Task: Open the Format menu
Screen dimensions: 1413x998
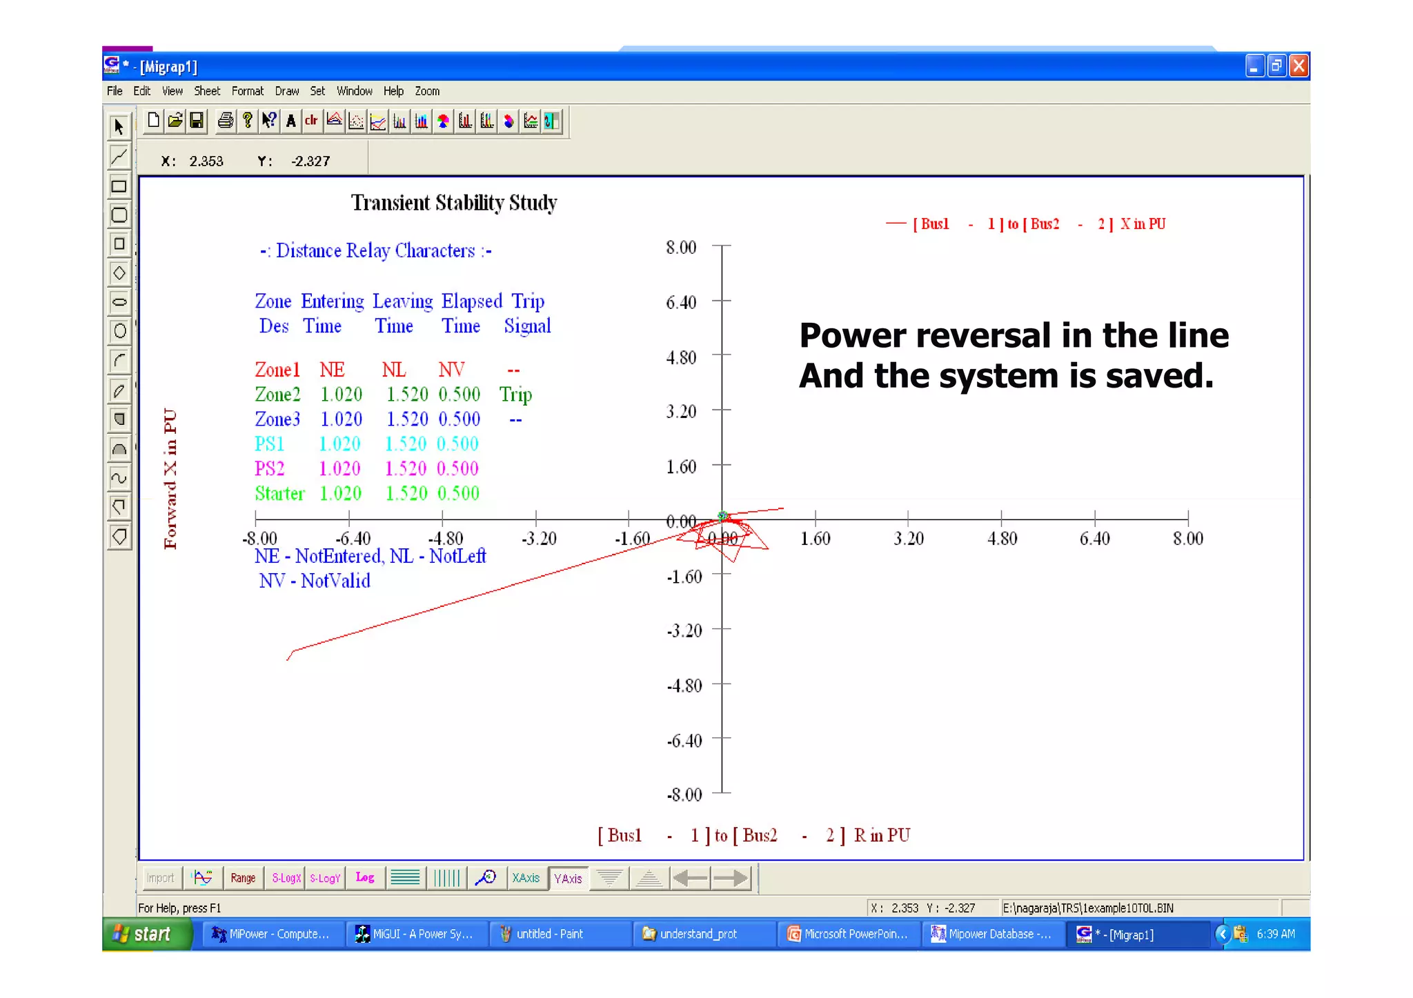Action: tap(248, 91)
